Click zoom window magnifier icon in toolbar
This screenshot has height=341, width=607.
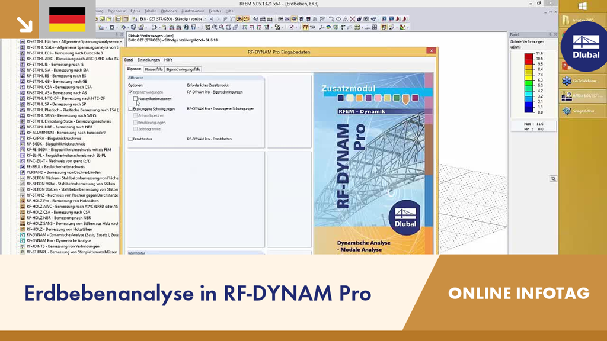[x=215, y=27]
